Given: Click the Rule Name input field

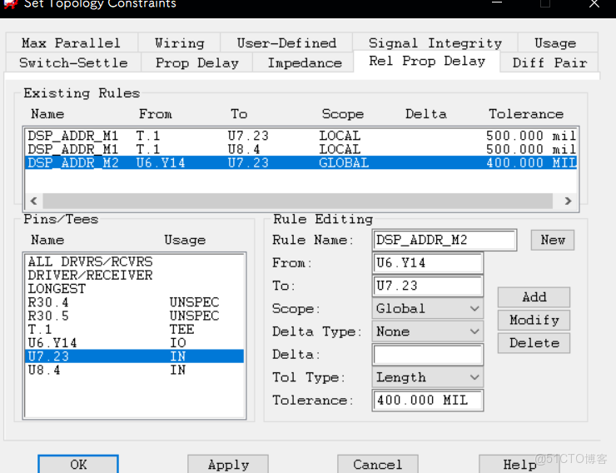Looking at the screenshot, I should pos(444,240).
